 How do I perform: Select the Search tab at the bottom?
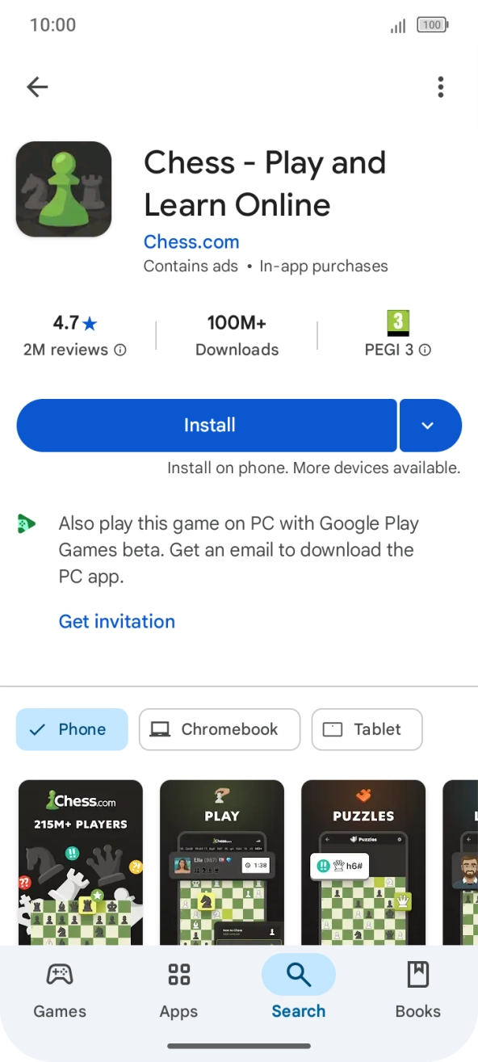click(x=299, y=991)
